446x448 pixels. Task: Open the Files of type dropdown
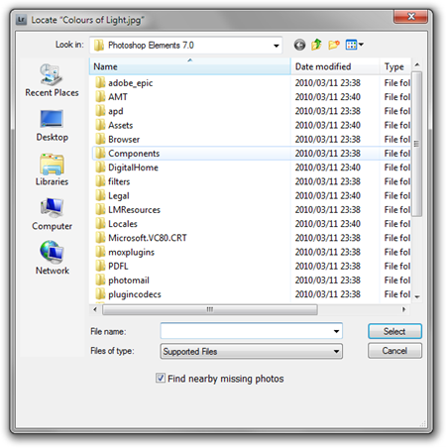point(251,351)
